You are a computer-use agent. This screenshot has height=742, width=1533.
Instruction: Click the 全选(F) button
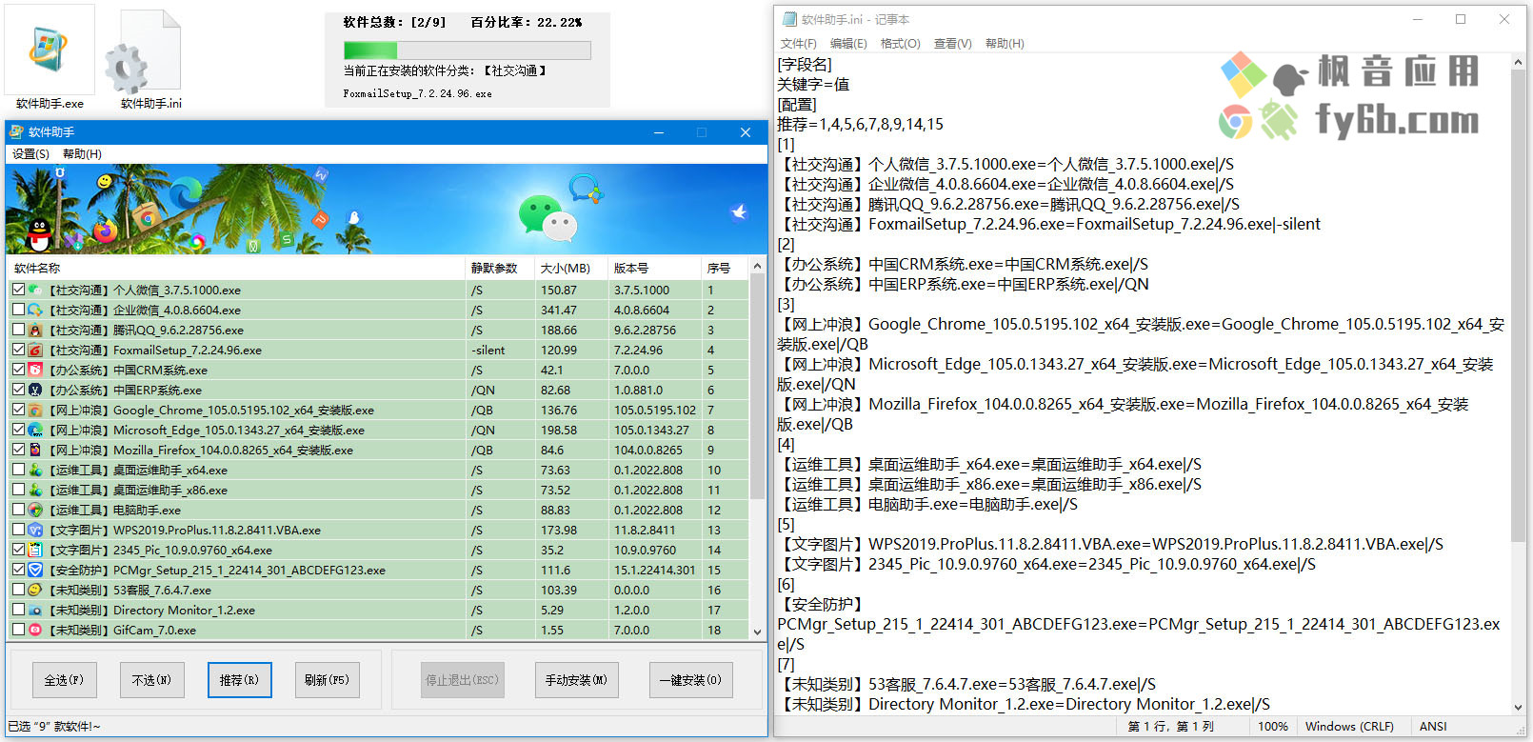64,680
